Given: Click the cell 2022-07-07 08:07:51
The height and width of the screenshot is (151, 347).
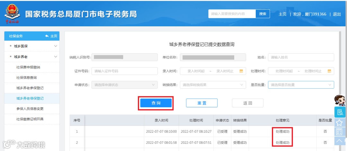Looking at the screenshot, I should (x=196, y=142).
